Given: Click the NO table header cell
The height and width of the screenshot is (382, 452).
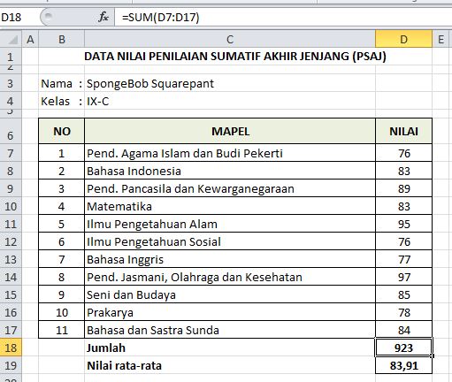Looking at the screenshot, I should (62, 131).
